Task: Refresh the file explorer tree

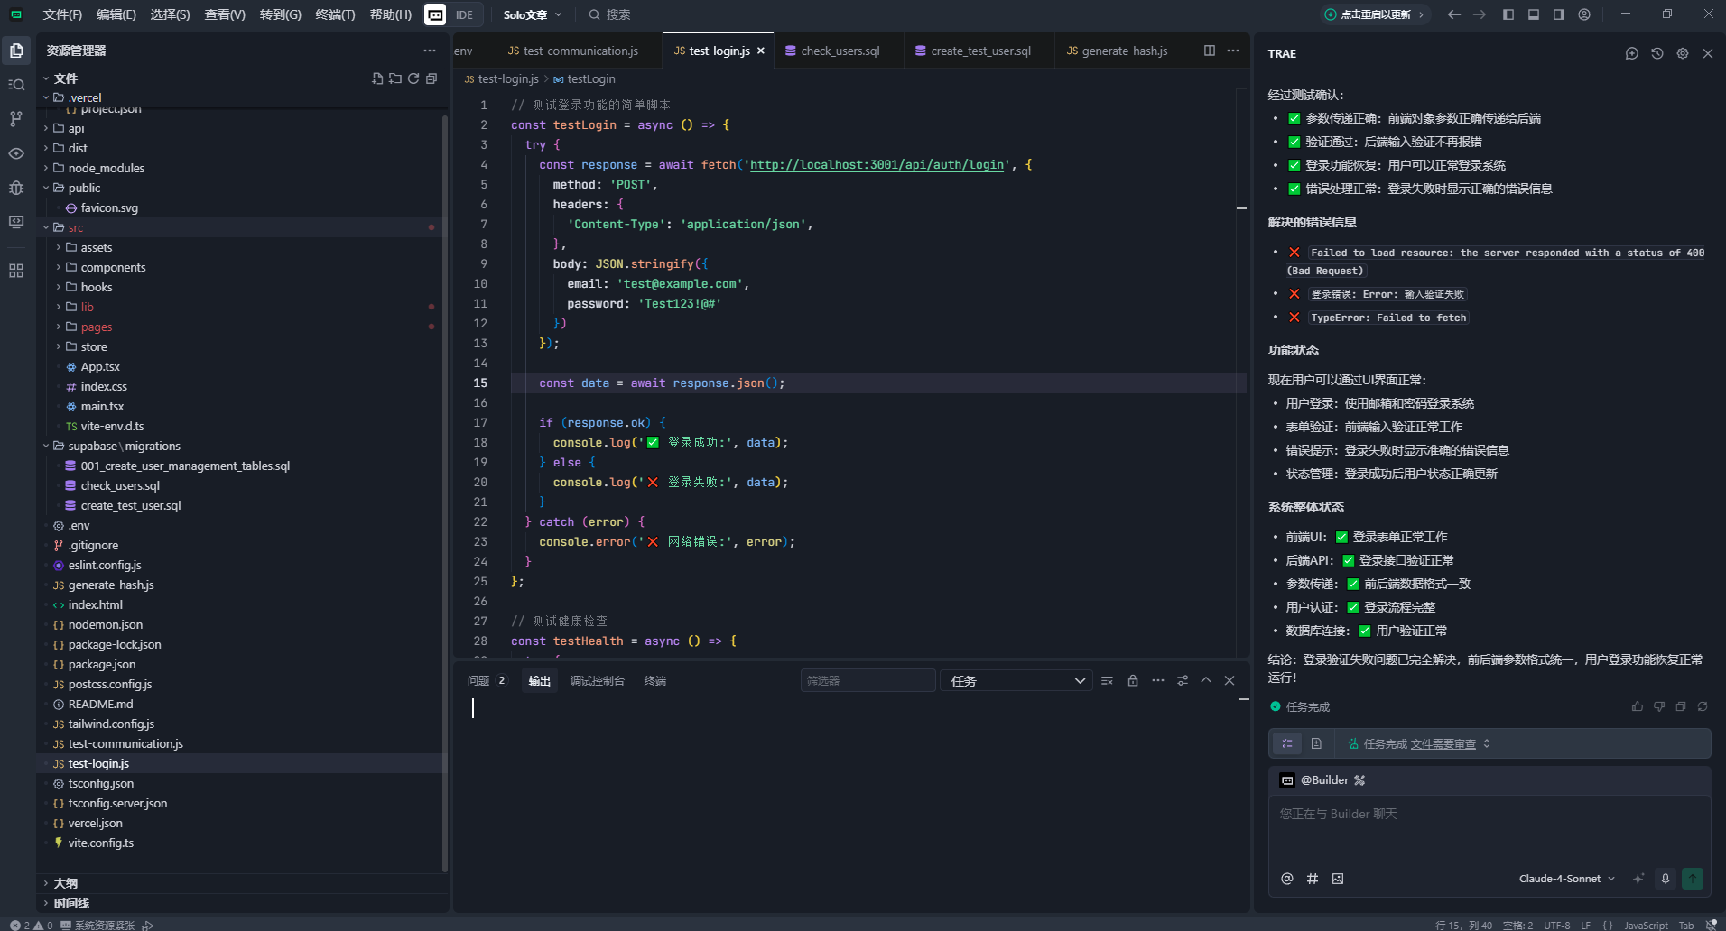Action: click(413, 78)
